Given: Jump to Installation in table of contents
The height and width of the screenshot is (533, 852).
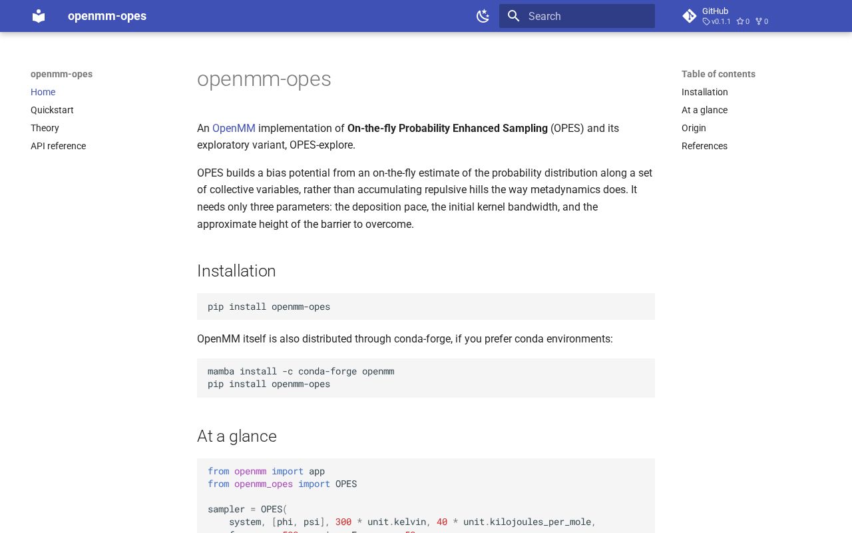Looking at the screenshot, I should 704,92.
